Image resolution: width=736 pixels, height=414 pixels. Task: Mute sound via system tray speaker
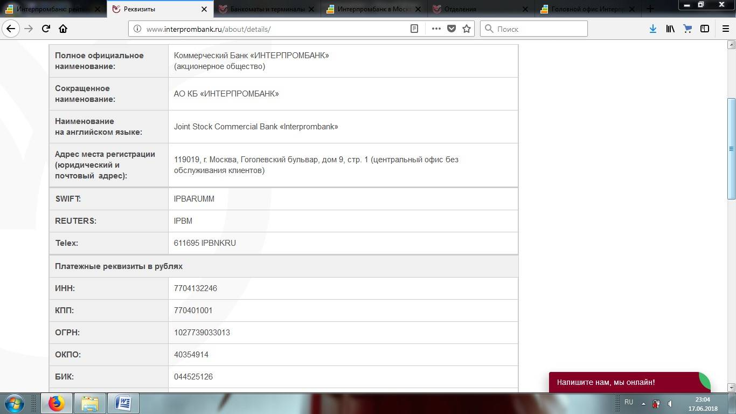(x=670, y=403)
